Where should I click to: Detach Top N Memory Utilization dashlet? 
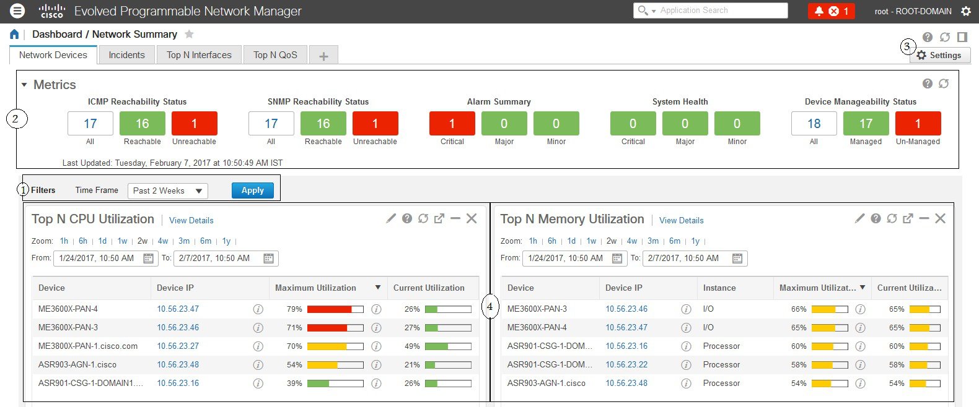point(908,218)
